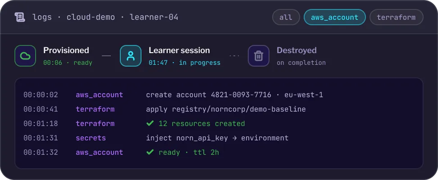Click aws_account source on the ready line

[100, 153]
